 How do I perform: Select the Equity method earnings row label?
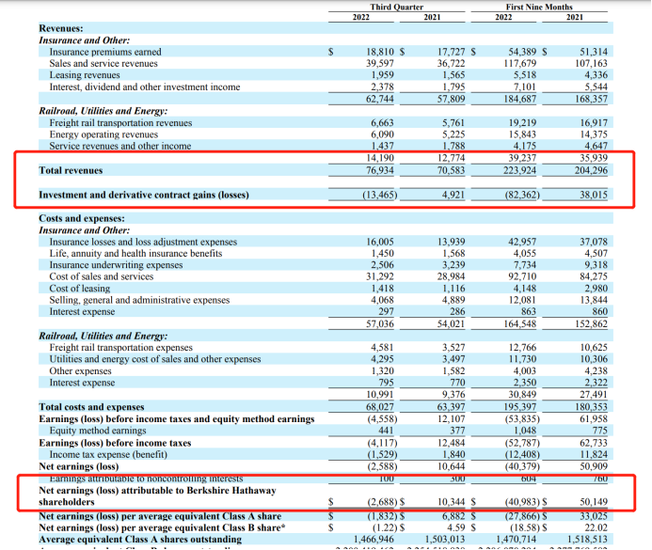pos(99,430)
